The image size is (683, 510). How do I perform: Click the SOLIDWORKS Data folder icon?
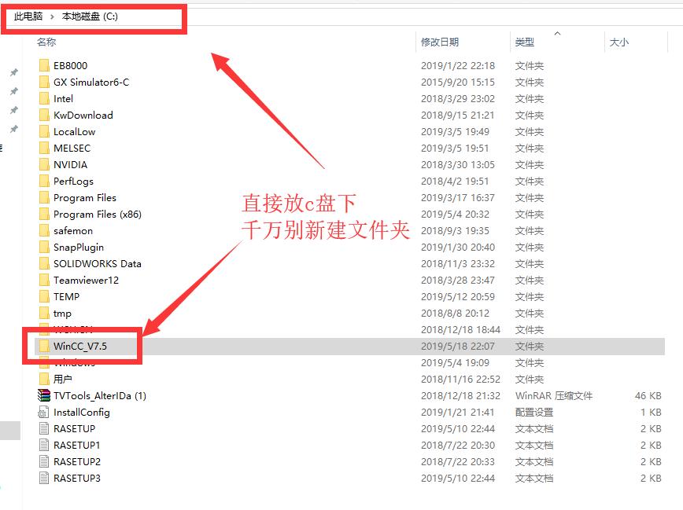click(45, 263)
